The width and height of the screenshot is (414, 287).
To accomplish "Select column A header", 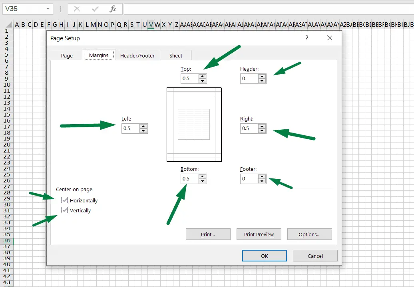I will pyautogui.click(x=17, y=25).
